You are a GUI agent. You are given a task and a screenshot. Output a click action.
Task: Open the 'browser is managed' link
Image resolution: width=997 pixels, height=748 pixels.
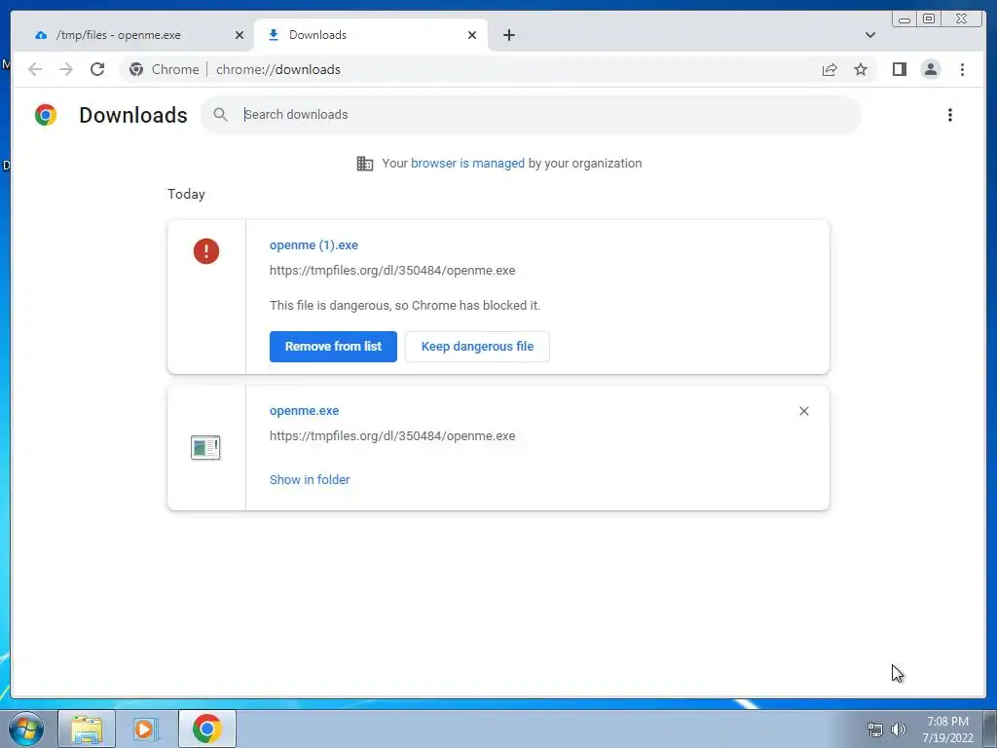[x=467, y=164]
